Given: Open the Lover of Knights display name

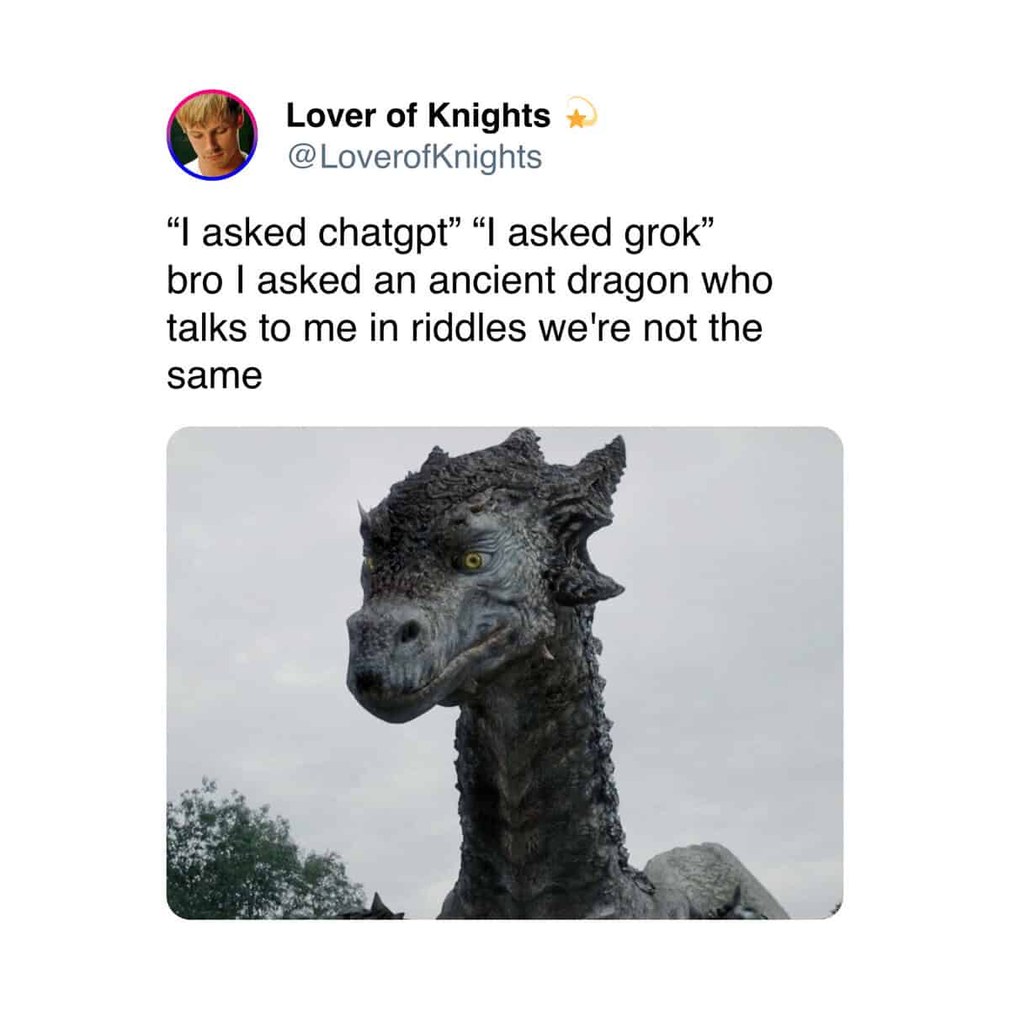Looking at the screenshot, I should point(418,115).
